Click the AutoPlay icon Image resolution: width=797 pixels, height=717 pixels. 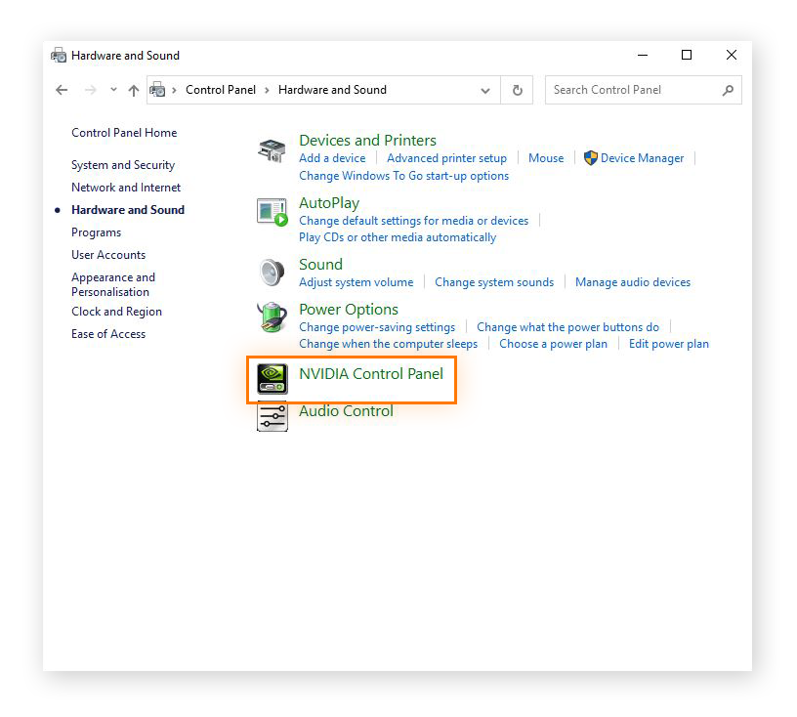tap(272, 210)
